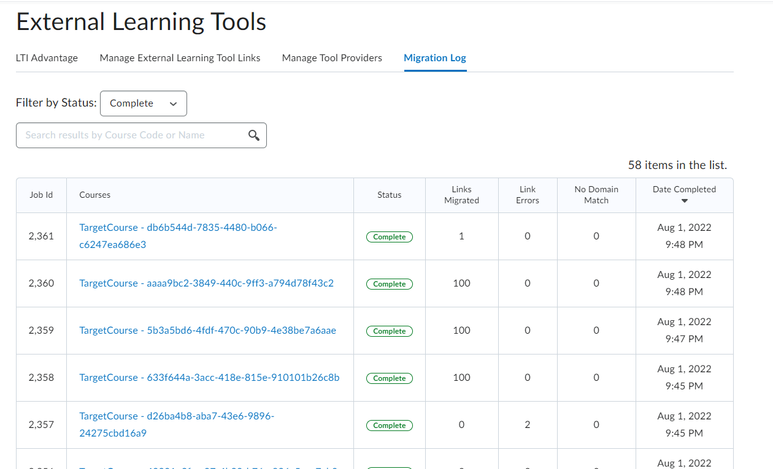The height and width of the screenshot is (469, 773).
Task: Click the Complete status badge for job 2,358
Action: (390, 378)
